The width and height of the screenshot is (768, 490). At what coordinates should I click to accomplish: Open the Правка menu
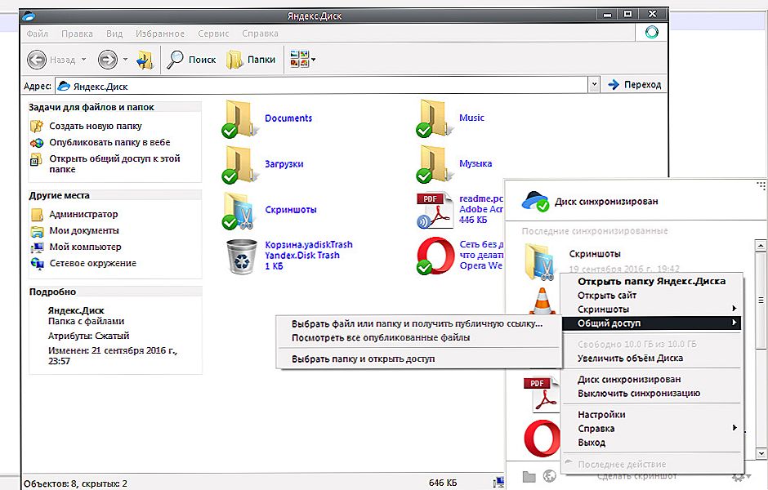click(77, 33)
